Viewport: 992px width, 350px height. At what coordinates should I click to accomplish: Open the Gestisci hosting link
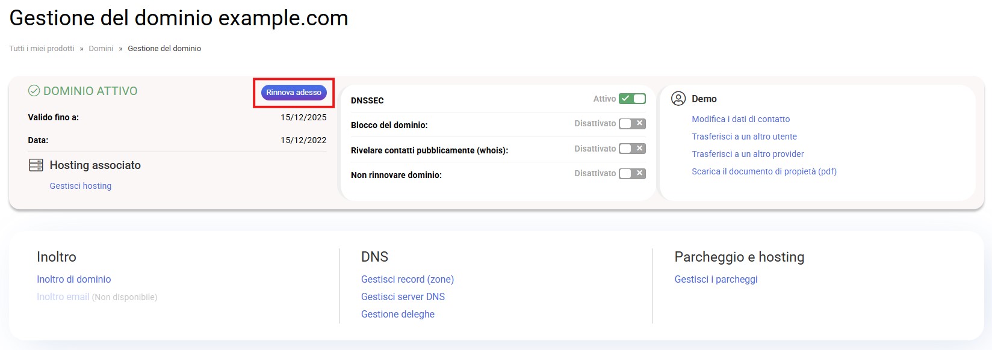click(81, 186)
